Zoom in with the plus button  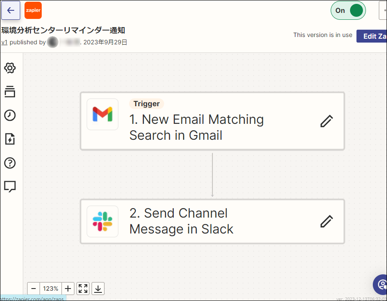(x=68, y=289)
